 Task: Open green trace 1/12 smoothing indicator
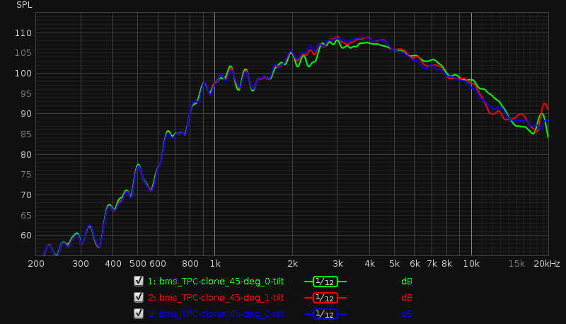[x=325, y=282]
